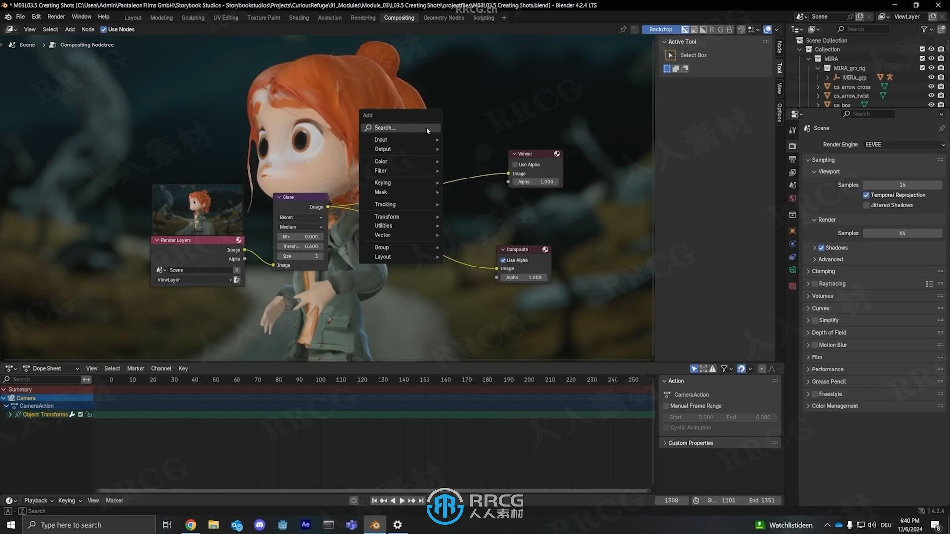Switch to the Shading workspace tab
Image resolution: width=950 pixels, height=534 pixels.
tap(299, 18)
